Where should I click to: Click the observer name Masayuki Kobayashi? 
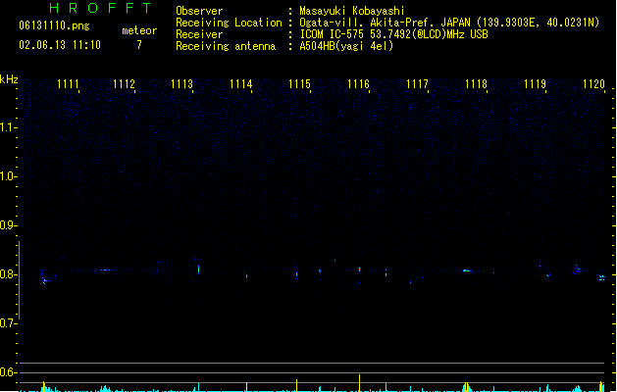[x=352, y=11]
